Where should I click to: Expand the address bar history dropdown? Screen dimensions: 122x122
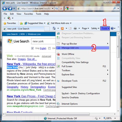tap(53, 9)
